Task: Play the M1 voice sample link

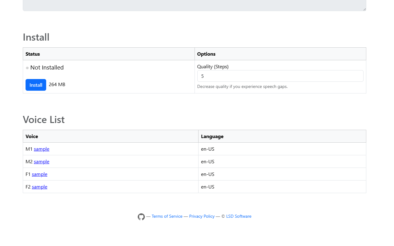Action: [42, 149]
